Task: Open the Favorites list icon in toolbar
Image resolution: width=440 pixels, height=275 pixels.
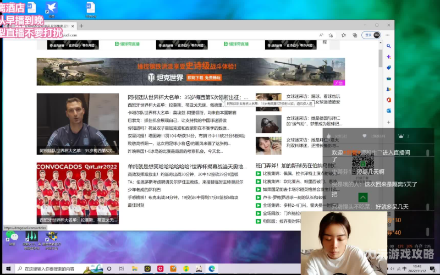Action: 343,35
